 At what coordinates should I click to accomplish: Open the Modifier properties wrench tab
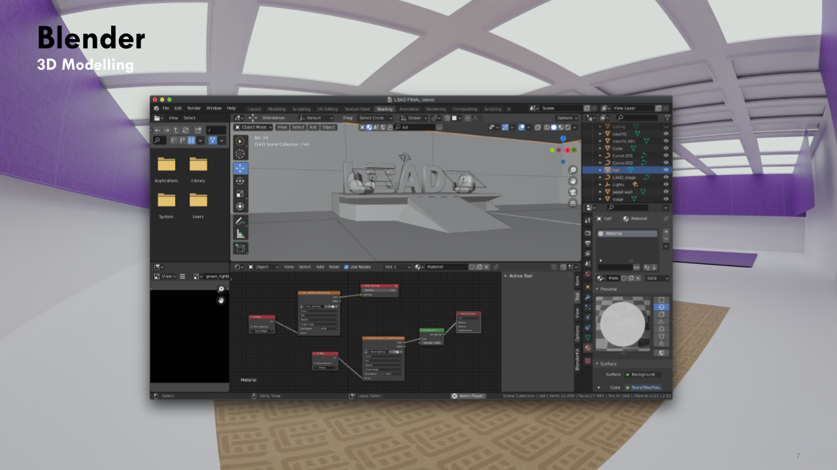[587, 297]
